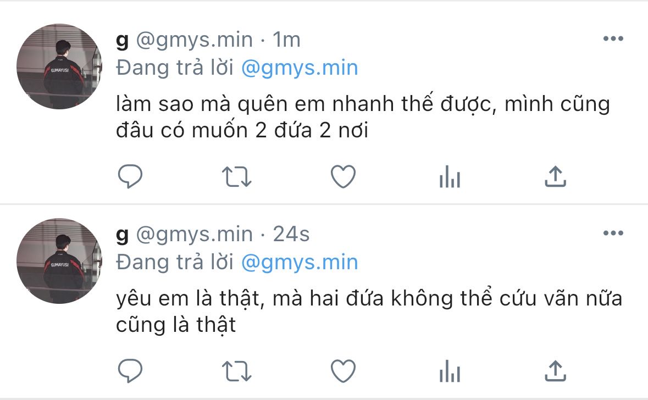Share the first tweet

556,176
